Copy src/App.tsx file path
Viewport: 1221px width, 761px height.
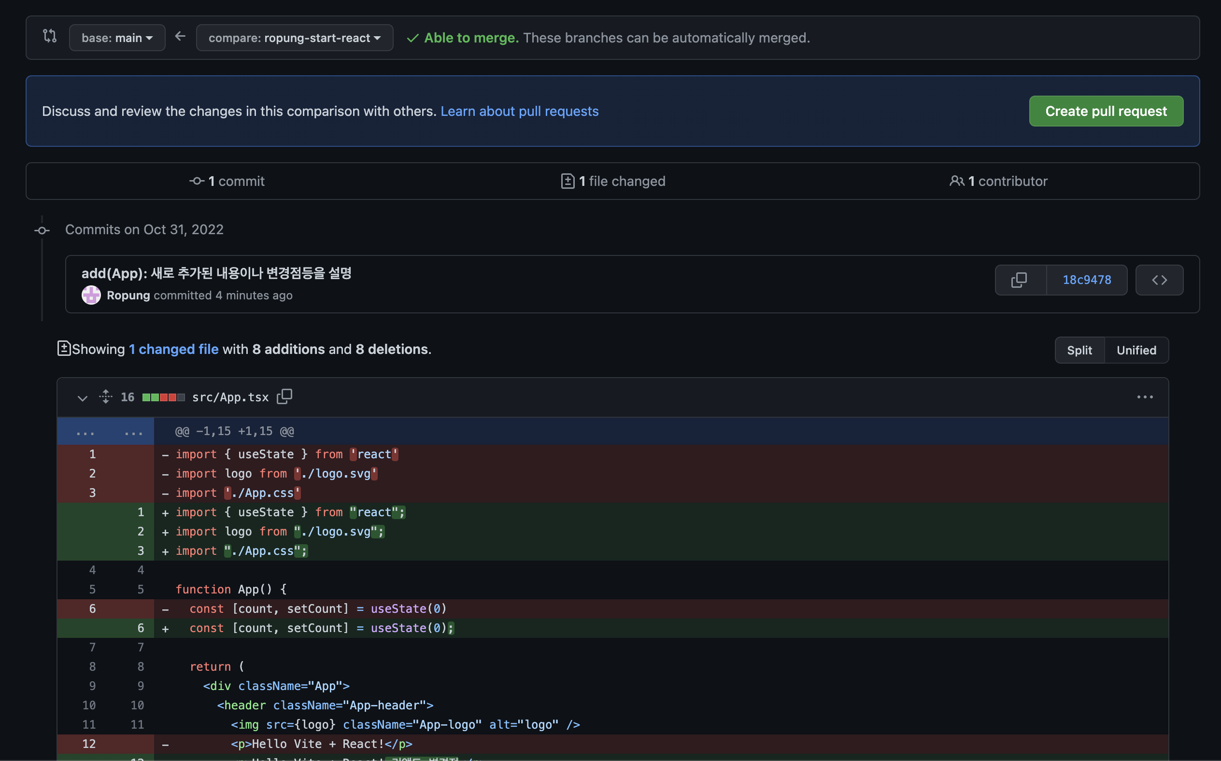coord(284,396)
